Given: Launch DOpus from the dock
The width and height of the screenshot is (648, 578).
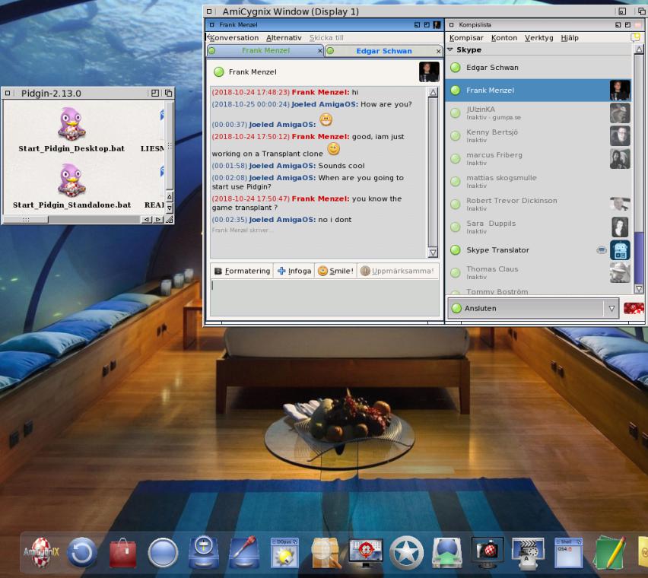Looking at the screenshot, I should (284, 552).
